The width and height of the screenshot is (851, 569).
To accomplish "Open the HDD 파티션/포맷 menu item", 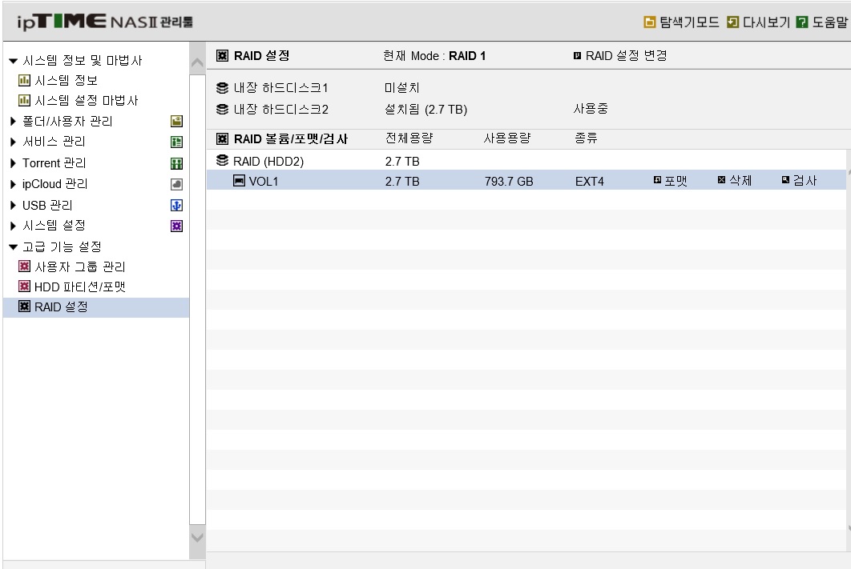I will 80,287.
